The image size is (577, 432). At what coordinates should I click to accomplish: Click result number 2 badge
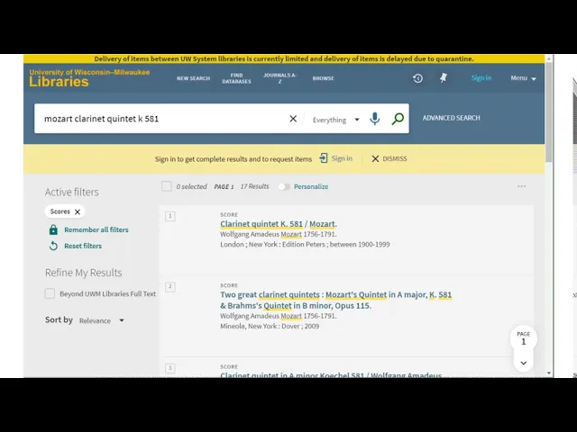pos(170,286)
